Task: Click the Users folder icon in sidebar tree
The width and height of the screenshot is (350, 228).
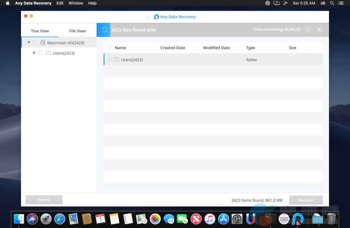Action: tap(48, 53)
